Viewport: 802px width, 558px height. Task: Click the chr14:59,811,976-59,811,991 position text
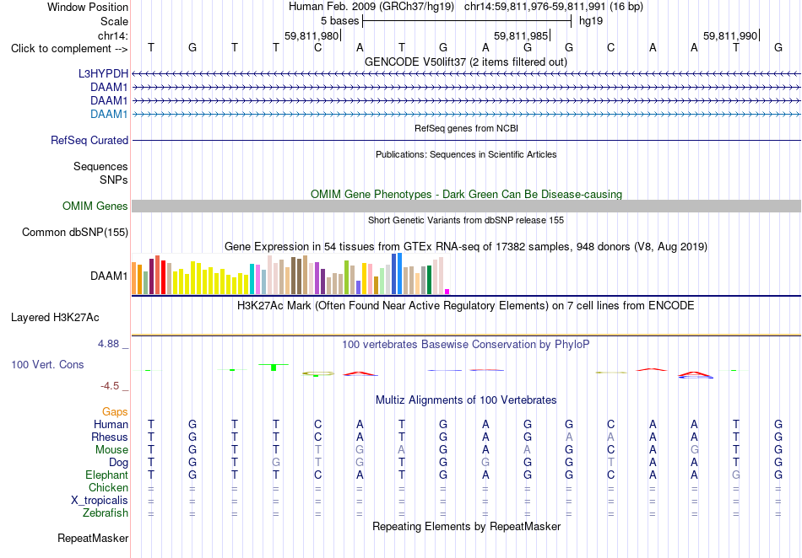(x=534, y=7)
